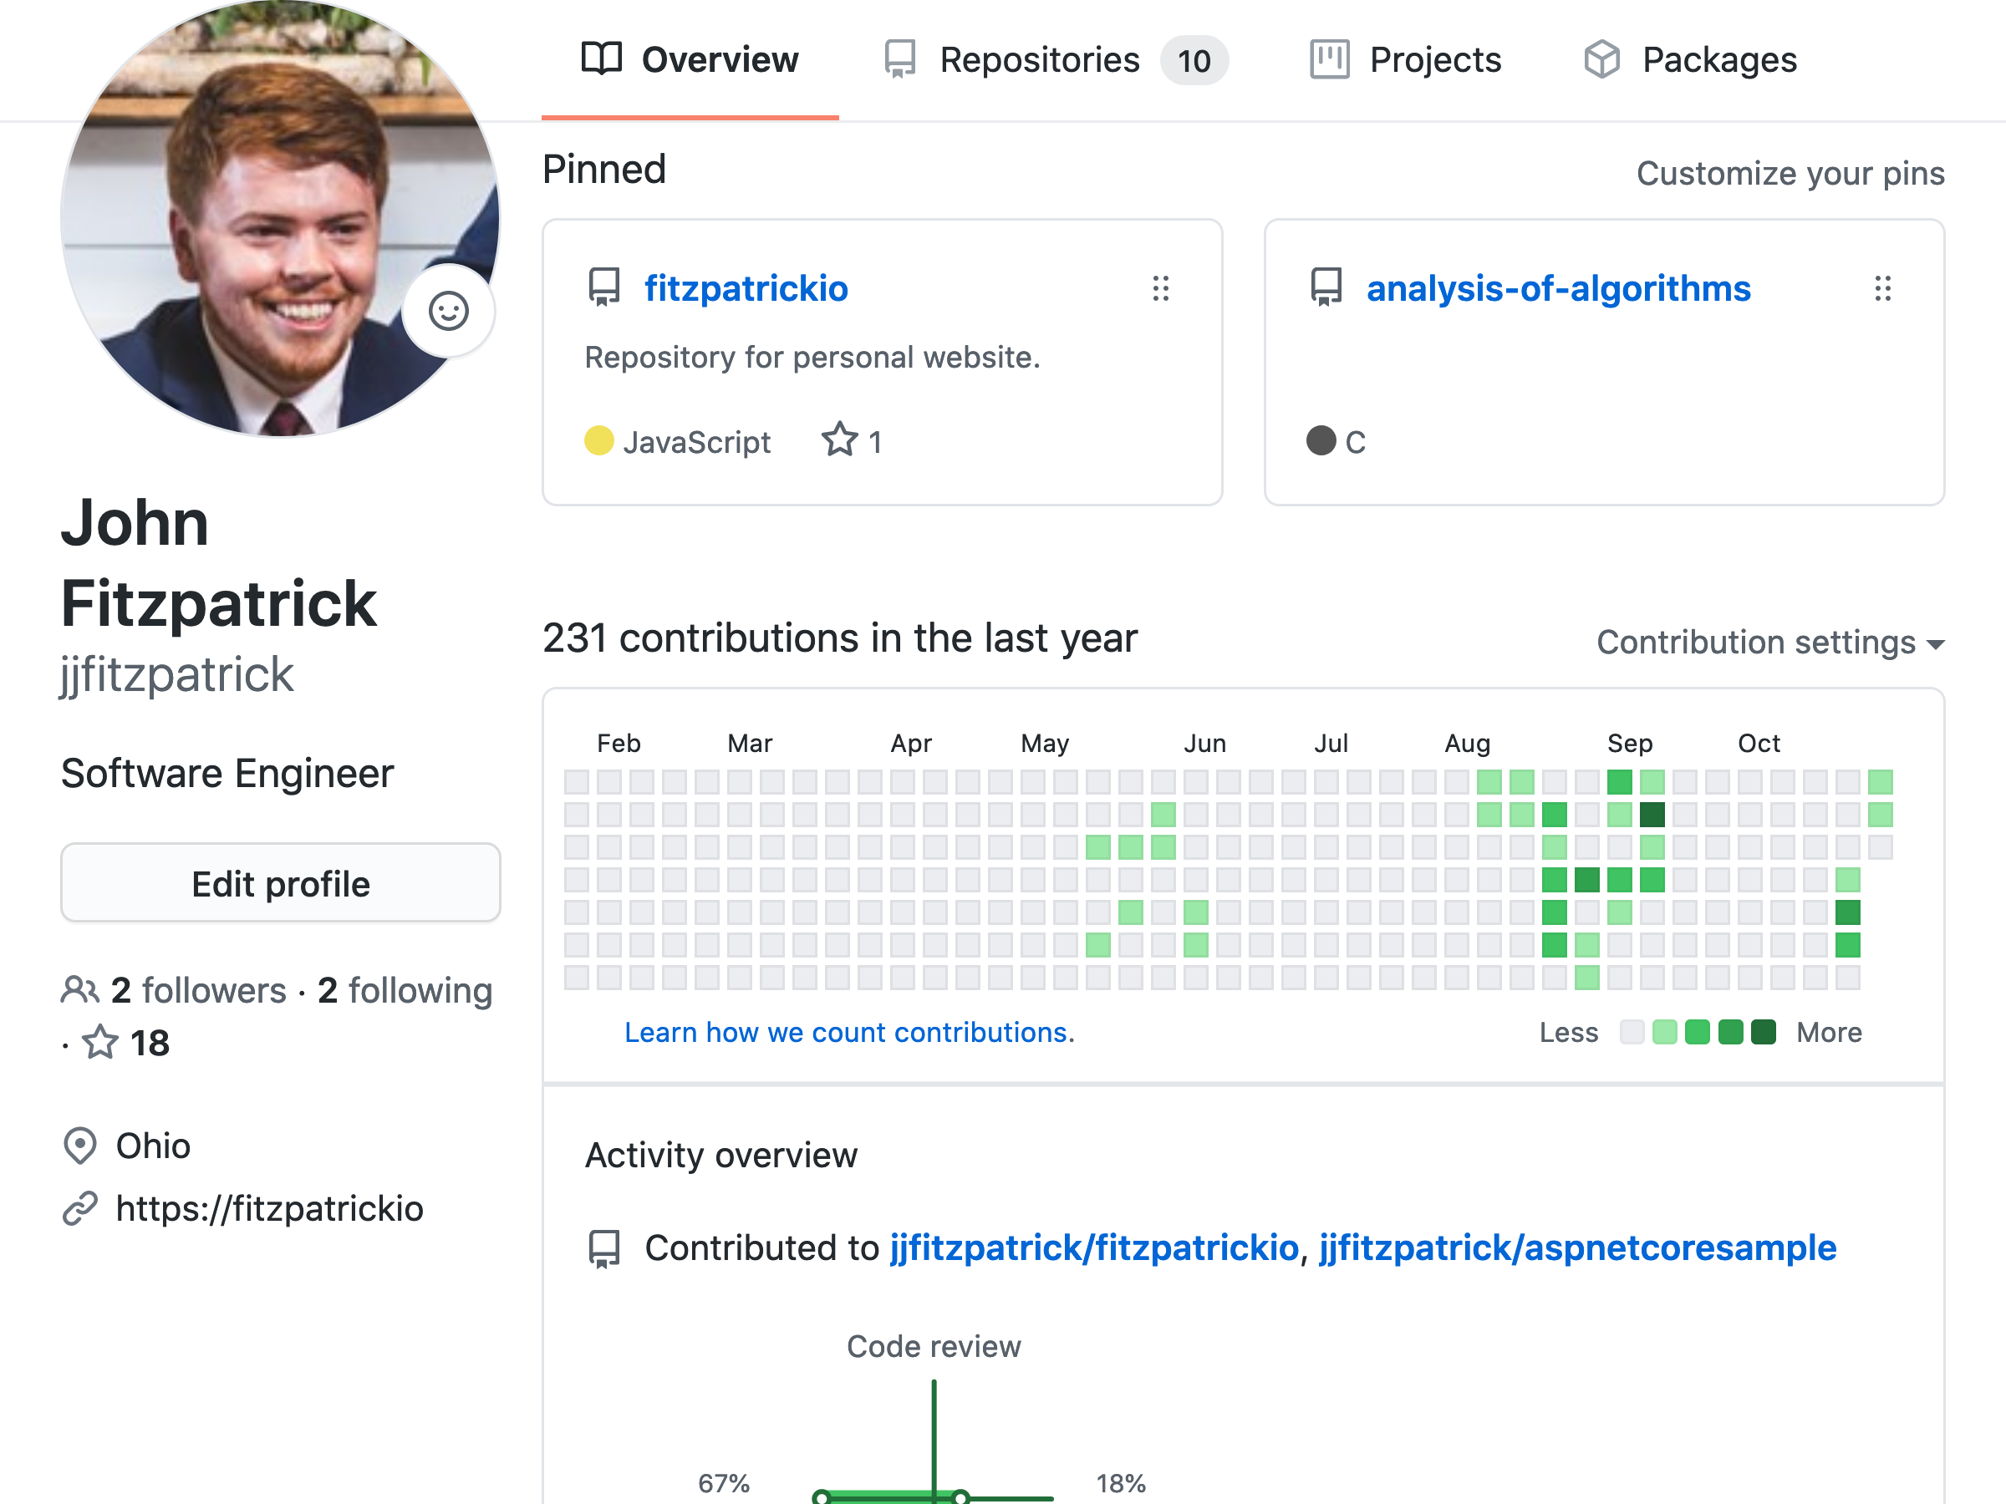This screenshot has width=2006, height=1504.
Task: Click the '231 contributions in the last year' heading
Action: pyautogui.click(x=840, y=638)
